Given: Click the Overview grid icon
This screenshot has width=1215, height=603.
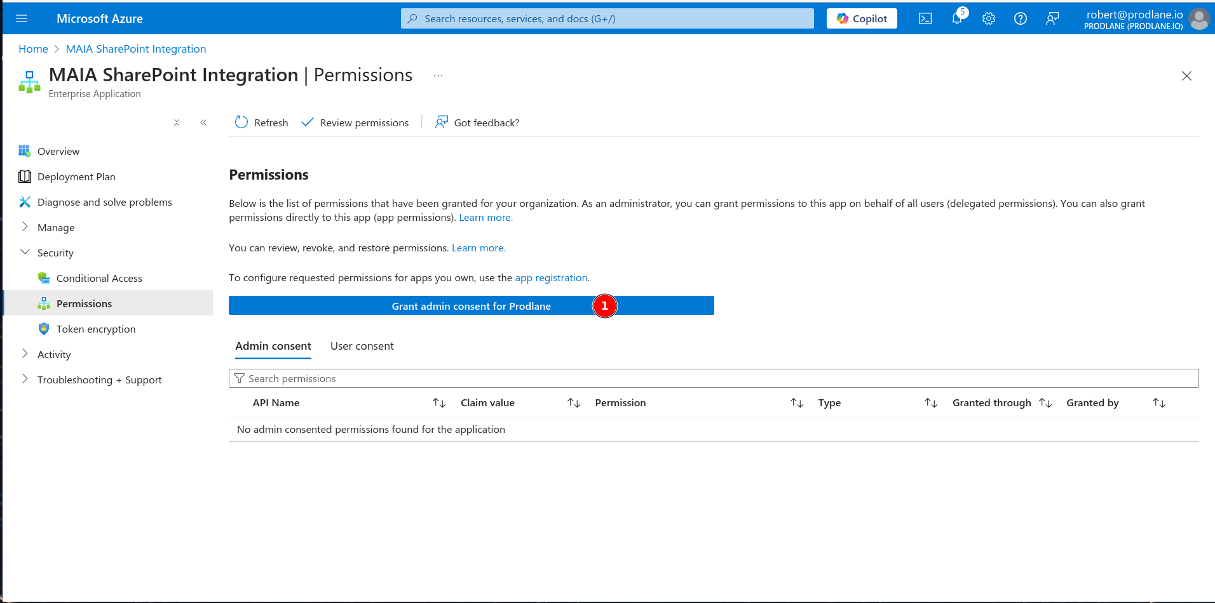Looking at the screenshot, I should pyautogui.click(x=25, y=151).
